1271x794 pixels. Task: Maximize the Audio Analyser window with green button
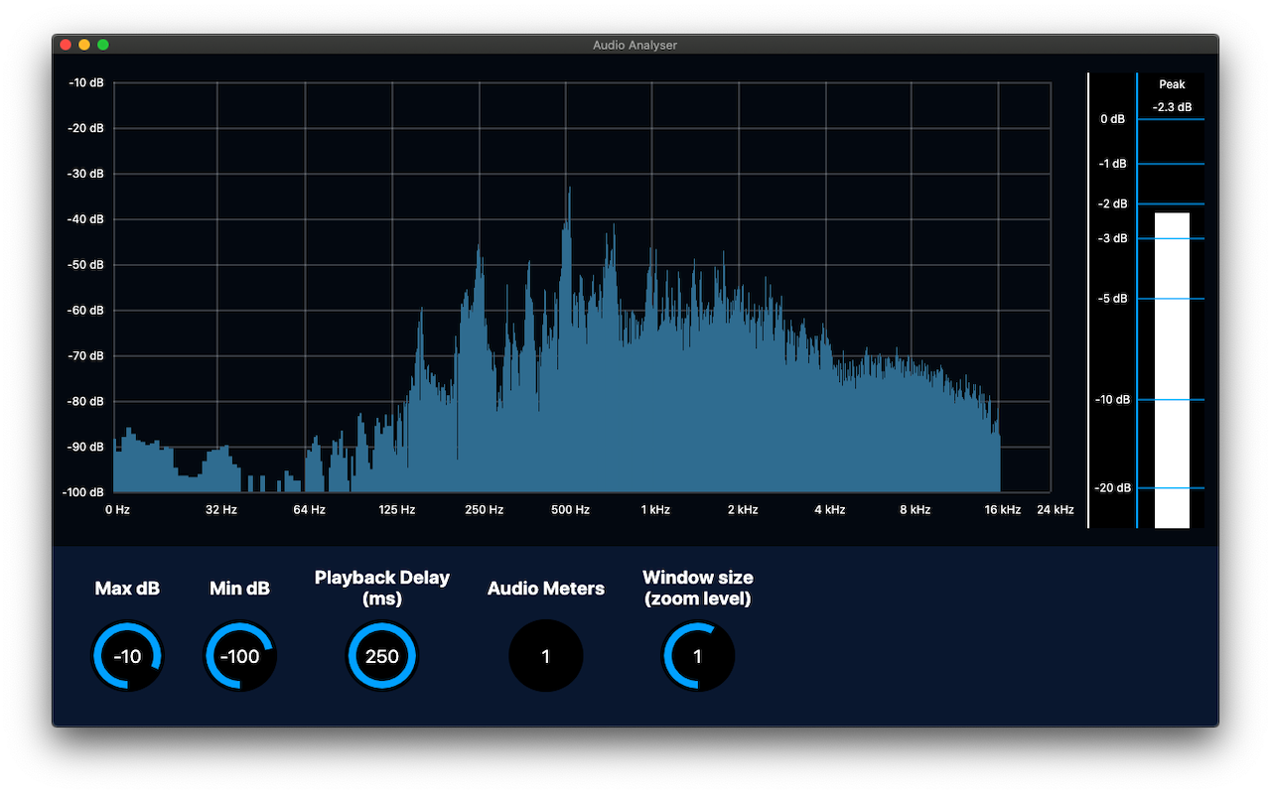pos(103,45)
